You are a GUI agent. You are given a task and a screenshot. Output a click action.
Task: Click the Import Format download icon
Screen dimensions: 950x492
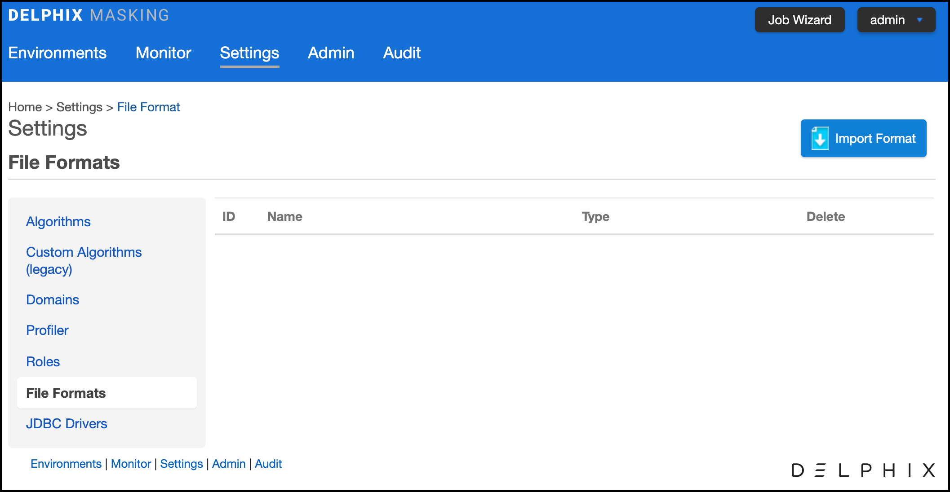click(x=820, y=138)
